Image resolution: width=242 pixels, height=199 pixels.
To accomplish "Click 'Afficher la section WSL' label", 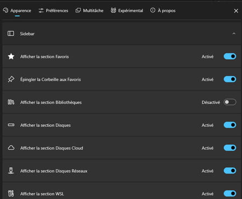I will (x=42, y=194).
